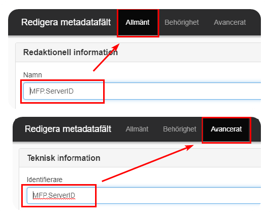This screenshot has width=270, height=220.
Task: Select the active Allmänt tab above Redaktionell information
Action: 138,22
